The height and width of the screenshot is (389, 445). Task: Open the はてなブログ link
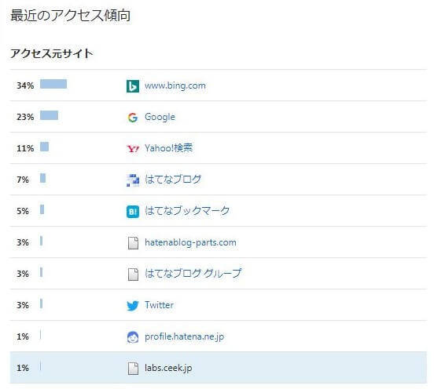(x=173, y=180)
